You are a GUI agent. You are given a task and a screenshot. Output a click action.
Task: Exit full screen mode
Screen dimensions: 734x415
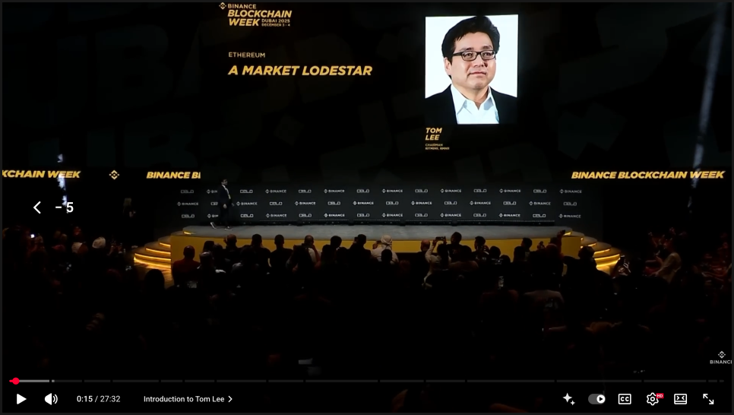point(708,399)
